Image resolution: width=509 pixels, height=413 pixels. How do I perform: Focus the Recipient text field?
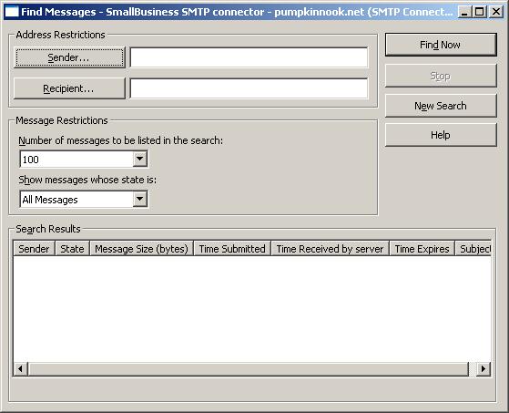click(x=249, y=88)
